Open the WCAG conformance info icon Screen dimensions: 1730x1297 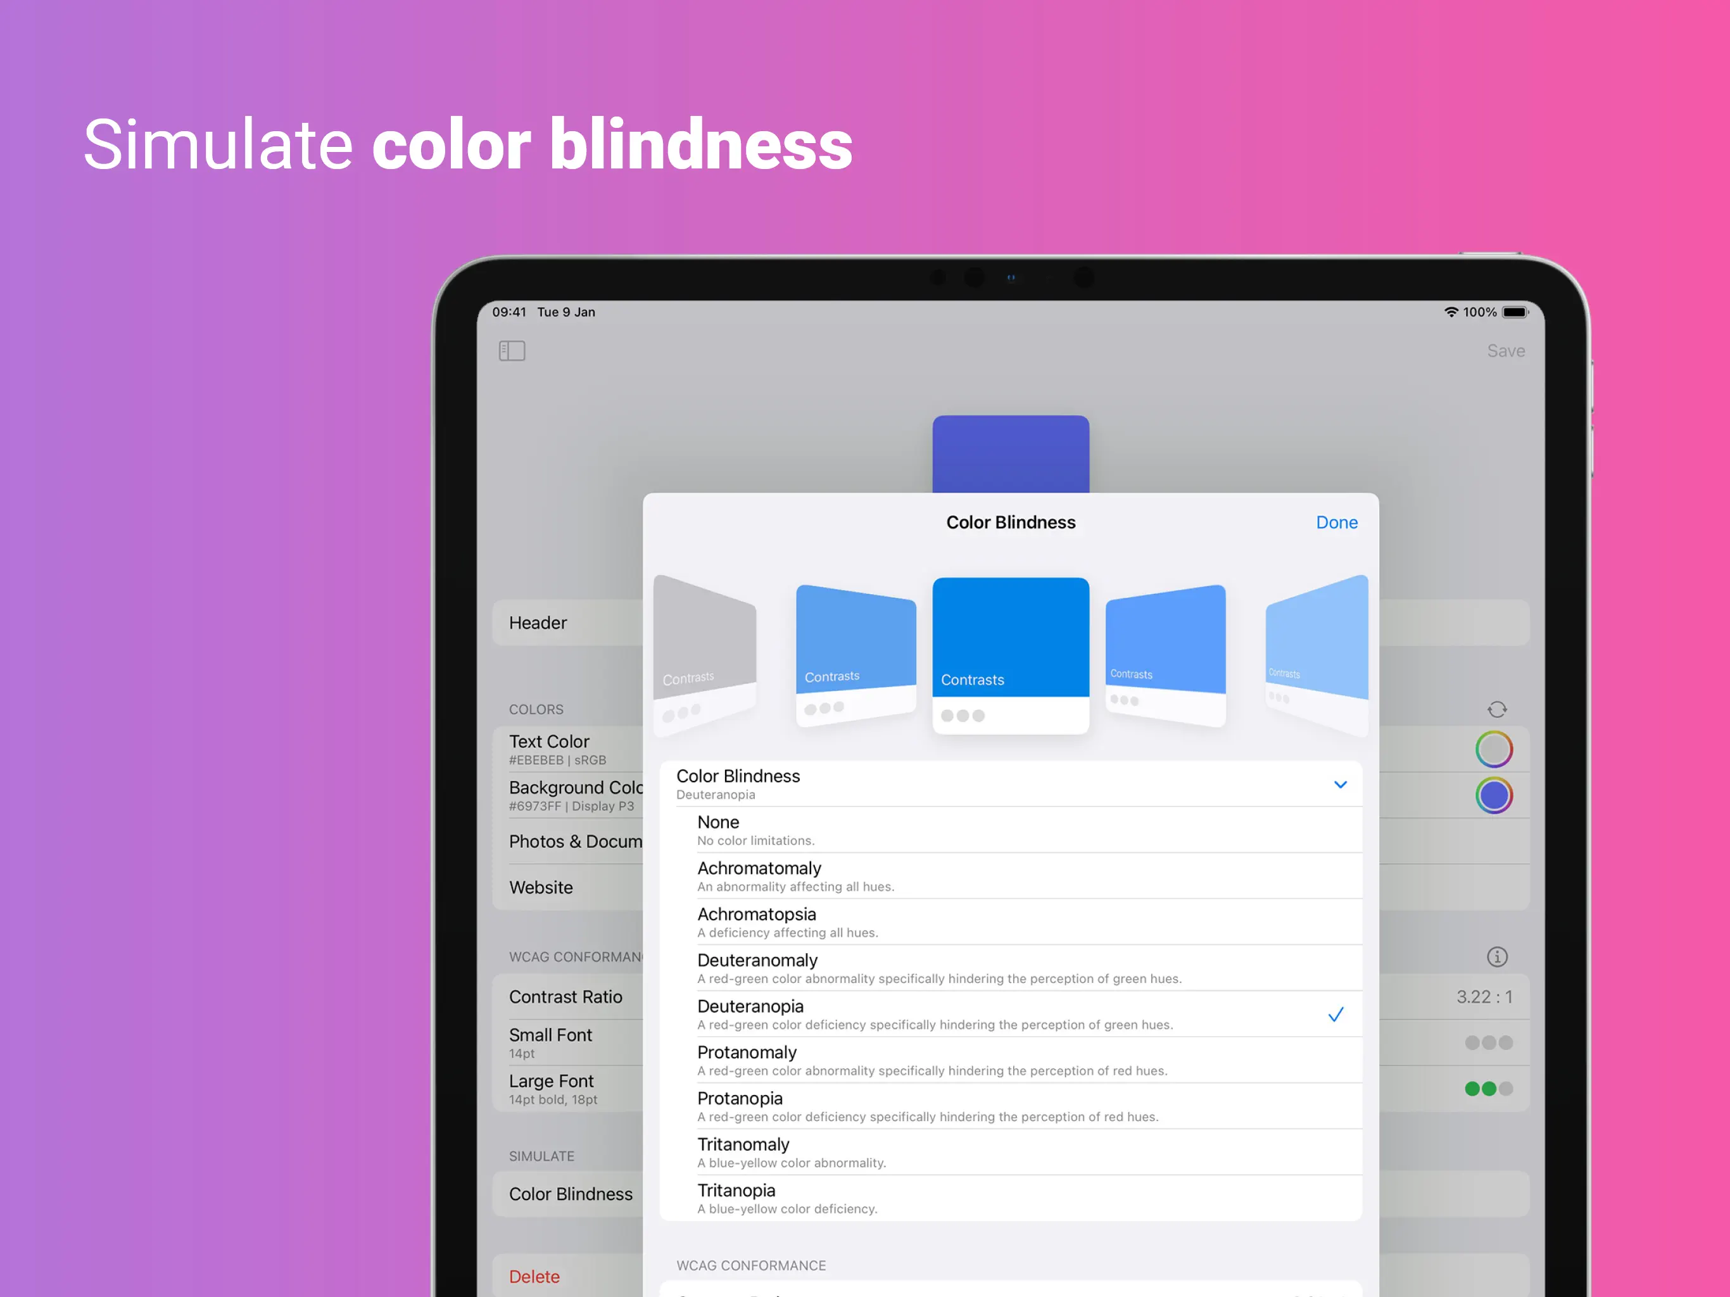tap(1496, 956)
